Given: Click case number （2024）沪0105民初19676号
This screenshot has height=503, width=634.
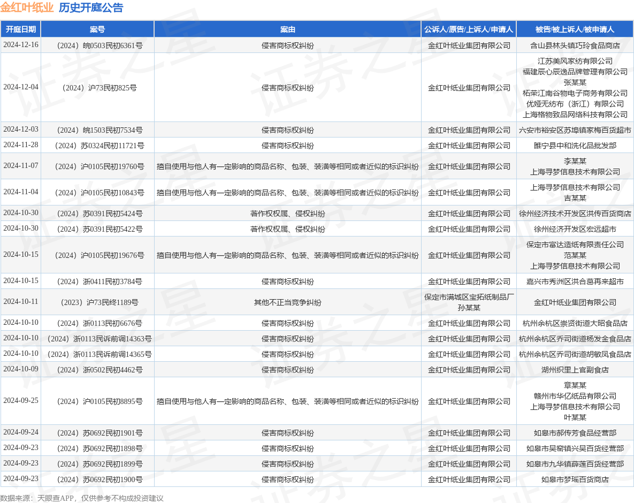Looking at the screenshot, I should pyautogui.click(x=97, y=255).
